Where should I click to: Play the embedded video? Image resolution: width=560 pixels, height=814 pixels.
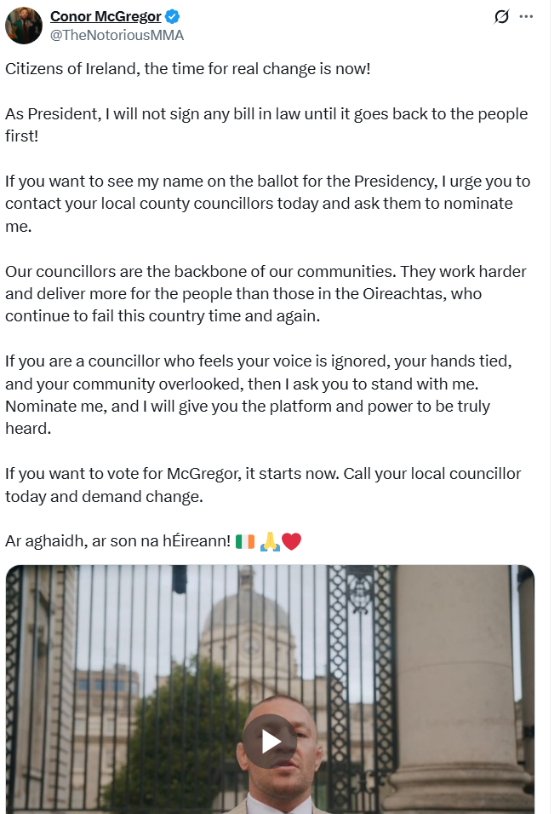270,741
